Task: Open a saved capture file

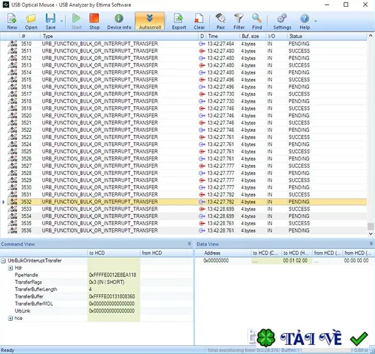Action: (31, 21)
